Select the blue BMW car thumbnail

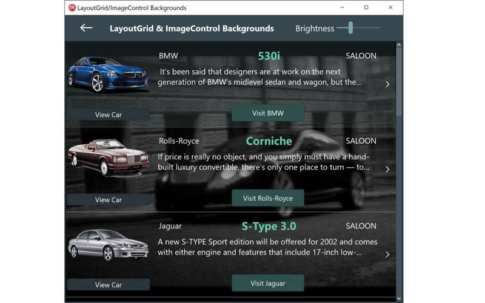pyautogui.click(x=108, y=75)
